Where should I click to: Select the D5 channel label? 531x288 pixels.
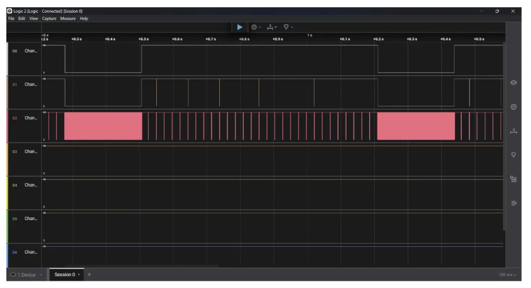click(x=25, y=219)
